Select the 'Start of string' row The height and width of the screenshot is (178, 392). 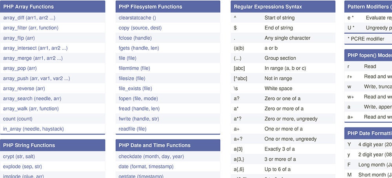click(283, 18)
